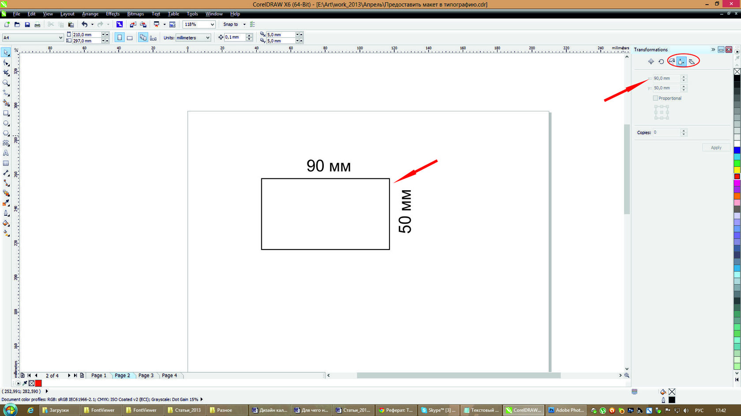Select the Polygon tool in the toolbox
This screenshot has width=741, height=416.
coord(6,133)
